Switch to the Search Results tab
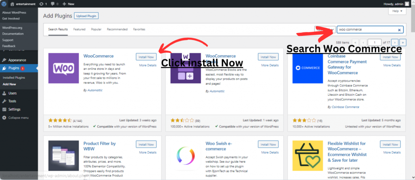This screenshot has width=415, height=180. pos(58,29)
